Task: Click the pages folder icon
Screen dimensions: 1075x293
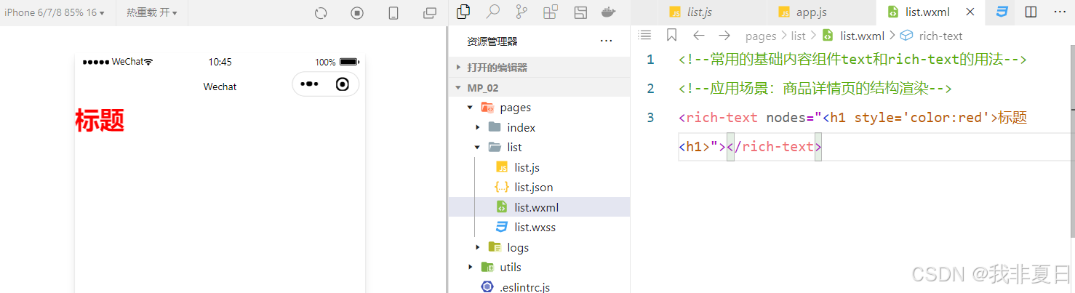Action: pos(487,108)
